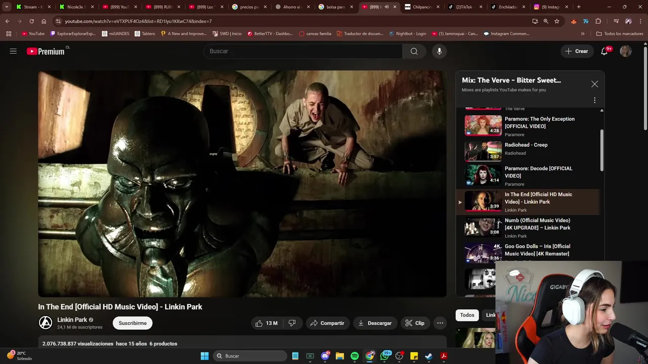Open WhatsApp from the taskbar
The height and width of the screenshot is (364, 648).
(x=384, y=356)
